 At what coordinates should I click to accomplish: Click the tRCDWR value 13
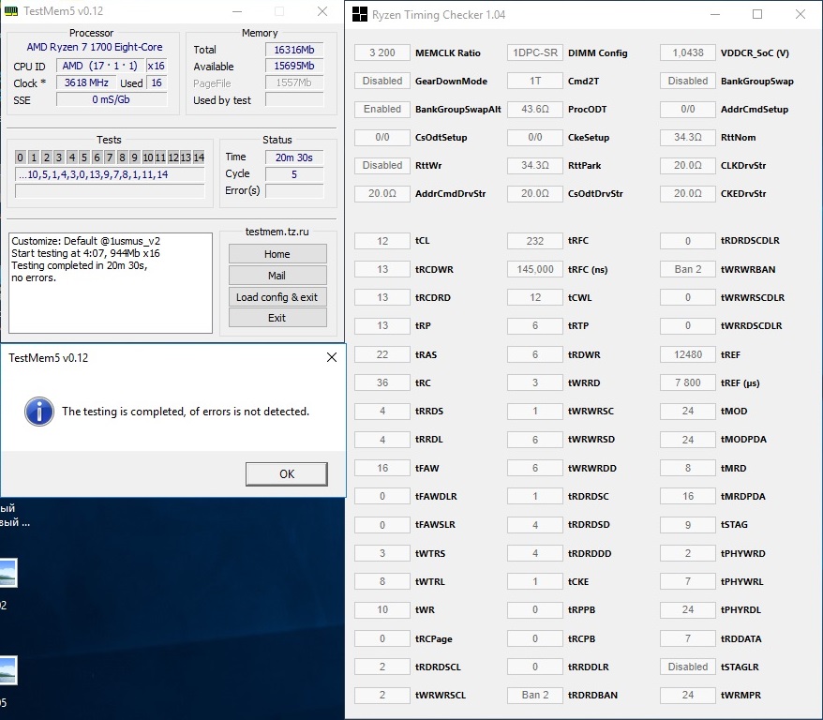click(x=382, y=269)
